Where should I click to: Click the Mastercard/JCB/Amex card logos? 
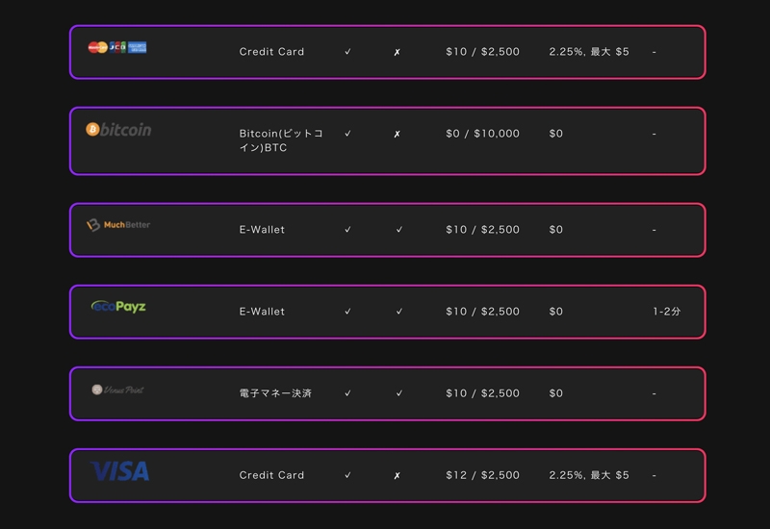click(x=117, y=46)
